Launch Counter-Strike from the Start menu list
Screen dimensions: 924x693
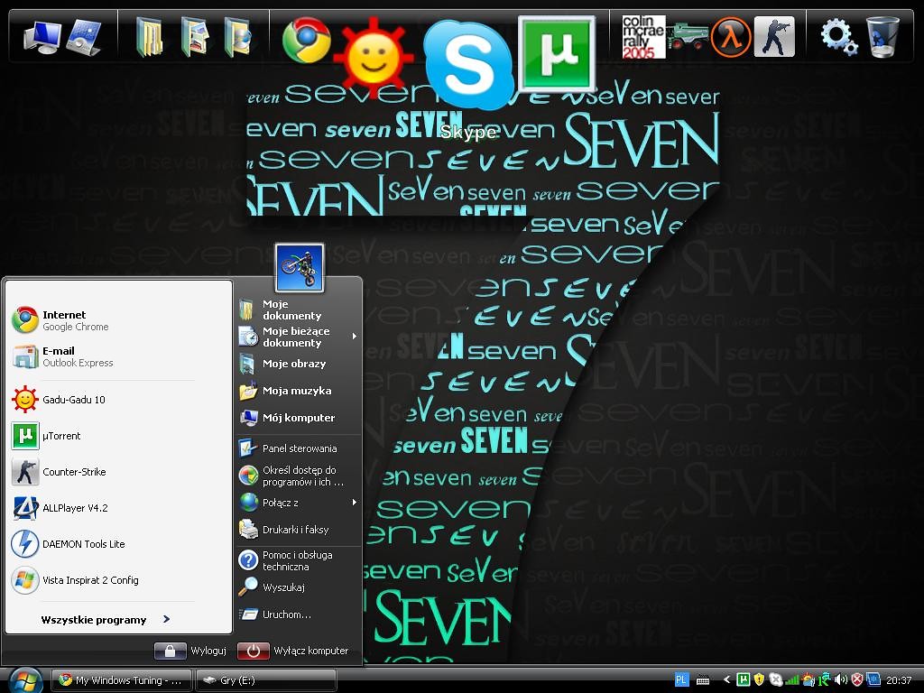[118, 472]
